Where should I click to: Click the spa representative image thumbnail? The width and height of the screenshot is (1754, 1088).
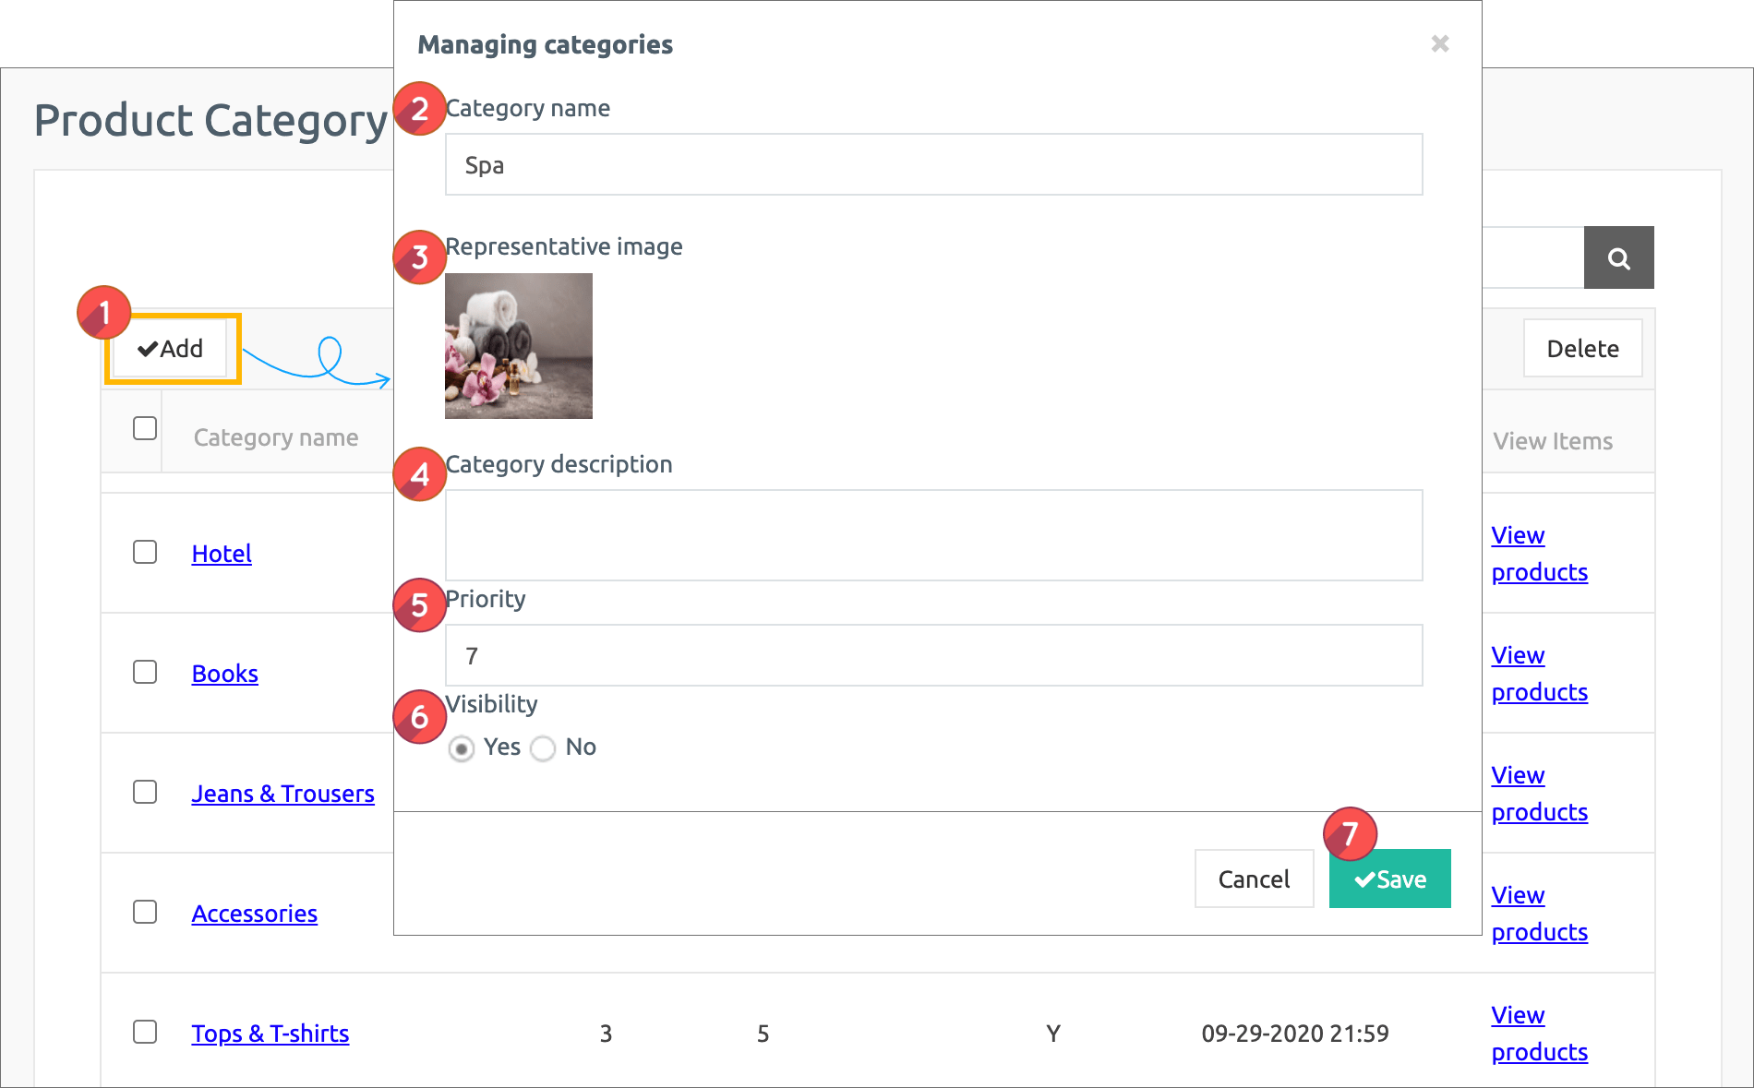(x=519, y=346)
